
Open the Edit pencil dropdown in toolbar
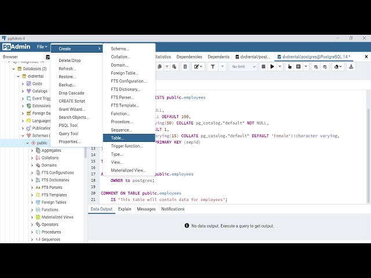point(198,67)
